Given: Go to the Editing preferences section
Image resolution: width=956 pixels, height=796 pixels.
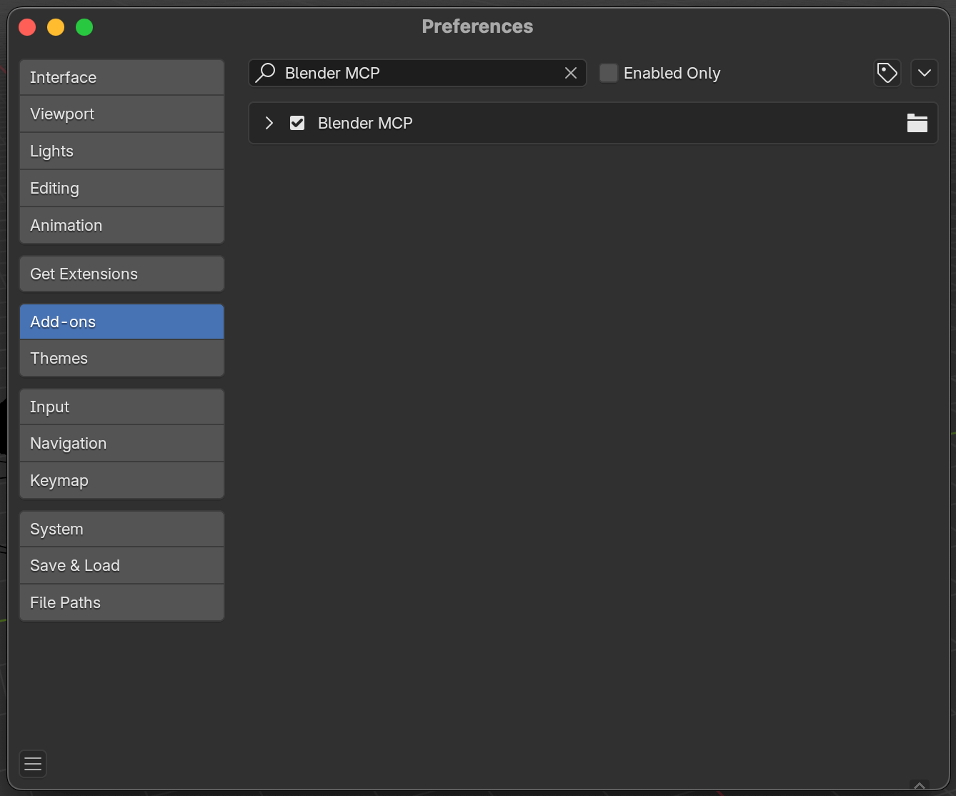Looking at the screenshot, I should click(x=121, y=189).
